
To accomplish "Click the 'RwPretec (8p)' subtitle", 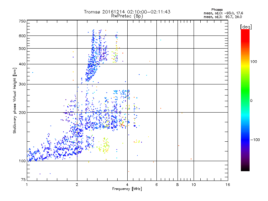I will (127, 16).
